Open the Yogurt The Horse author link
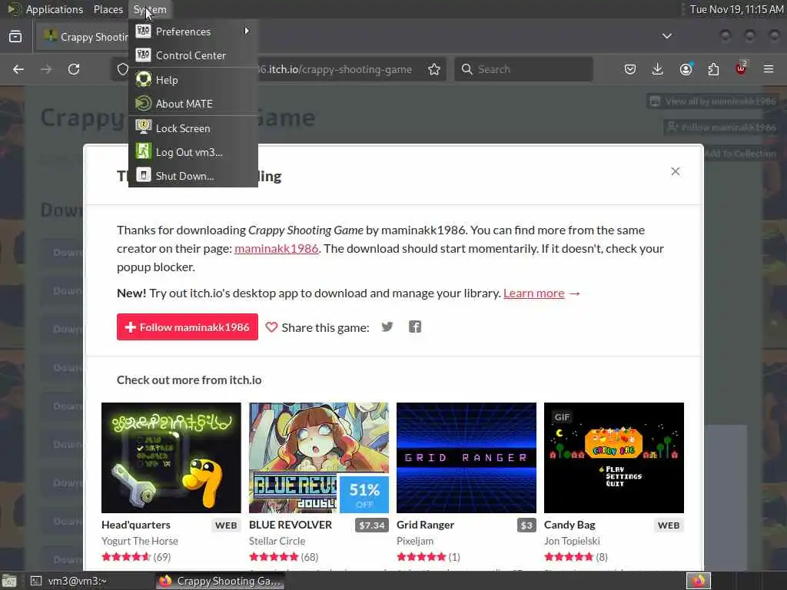This screenshot has height=590, width=787. pyautogui.click(x=140, y=541)
